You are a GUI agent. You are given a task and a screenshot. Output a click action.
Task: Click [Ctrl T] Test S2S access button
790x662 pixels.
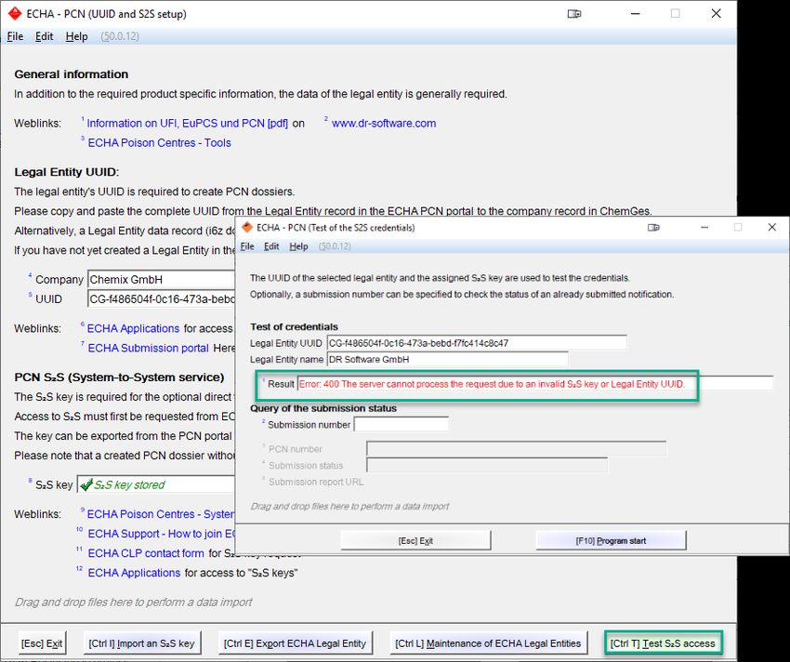(x=663, y=643)
